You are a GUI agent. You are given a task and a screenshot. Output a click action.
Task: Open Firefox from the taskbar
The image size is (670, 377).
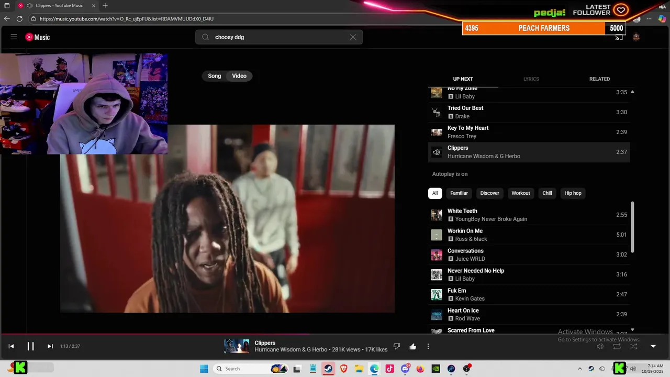pos(420,369)
